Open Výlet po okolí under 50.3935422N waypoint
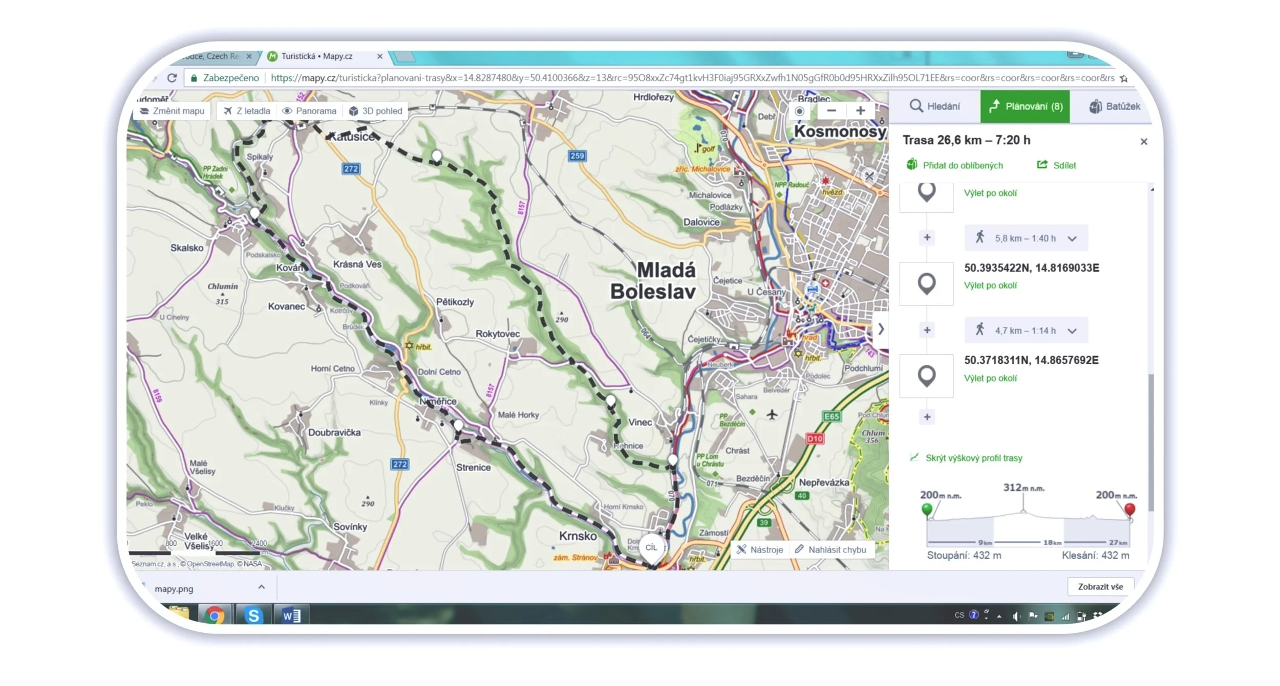The image size is (1280, 686). [990, 285]
